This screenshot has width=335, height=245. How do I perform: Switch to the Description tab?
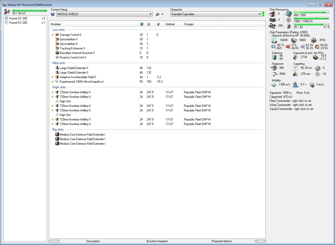tap(93, 241)
